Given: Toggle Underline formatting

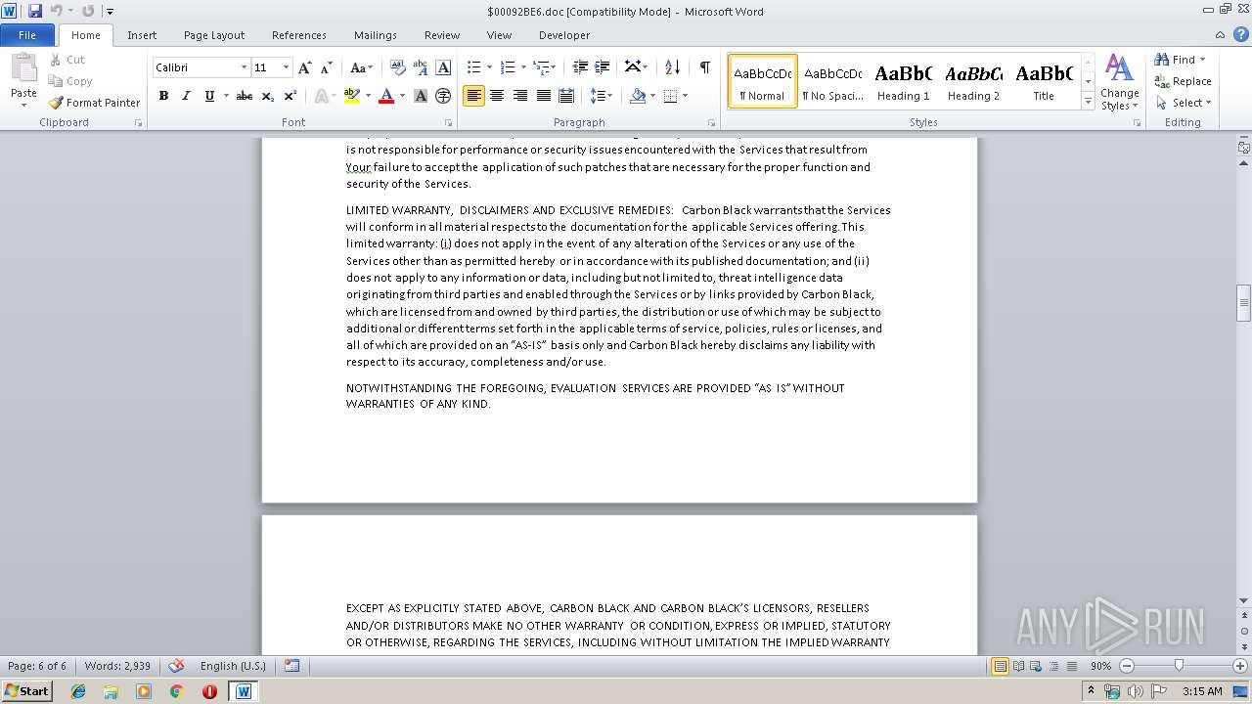Looking at the screenshot, I should tap(209, 96).
